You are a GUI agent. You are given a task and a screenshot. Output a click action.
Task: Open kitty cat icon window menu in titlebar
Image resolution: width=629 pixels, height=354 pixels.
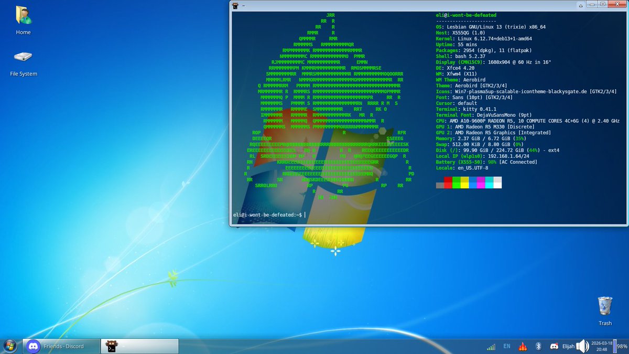point(236,5)
